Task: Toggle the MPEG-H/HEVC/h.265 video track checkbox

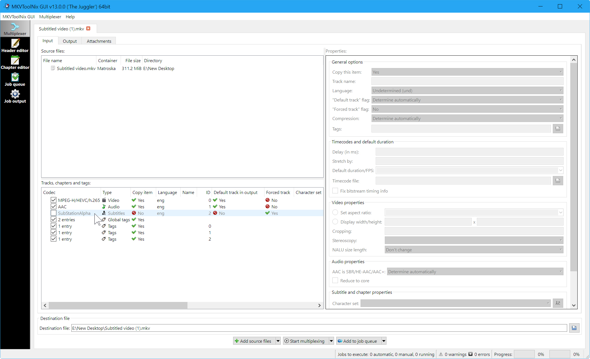Action: click(x=53, y=200)
